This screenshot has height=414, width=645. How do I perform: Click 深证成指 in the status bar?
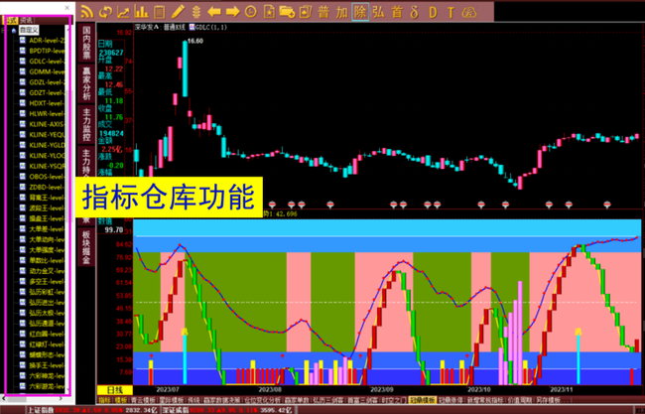177,410
